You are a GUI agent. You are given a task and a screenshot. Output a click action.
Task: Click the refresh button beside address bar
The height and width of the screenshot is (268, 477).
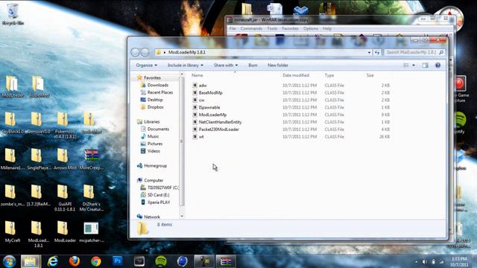pos(377,52)
